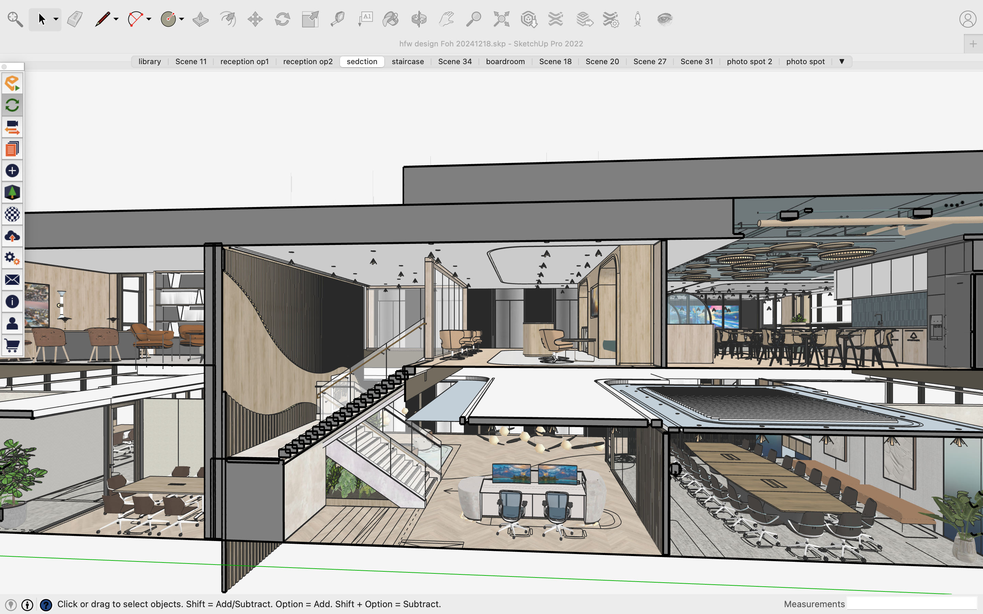Click Zoom Extents tool
Viewport: 983px width, 614px height.
pos(501,19)
